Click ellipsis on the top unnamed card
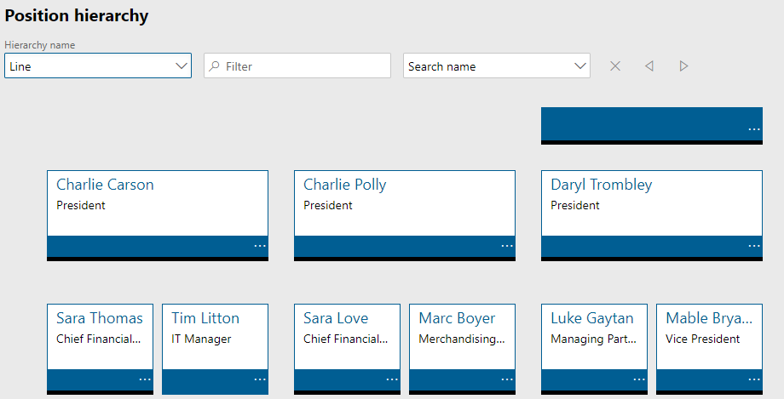Image resolution: width=784 pixels, height=399 pixels. (x=754, y=129)
